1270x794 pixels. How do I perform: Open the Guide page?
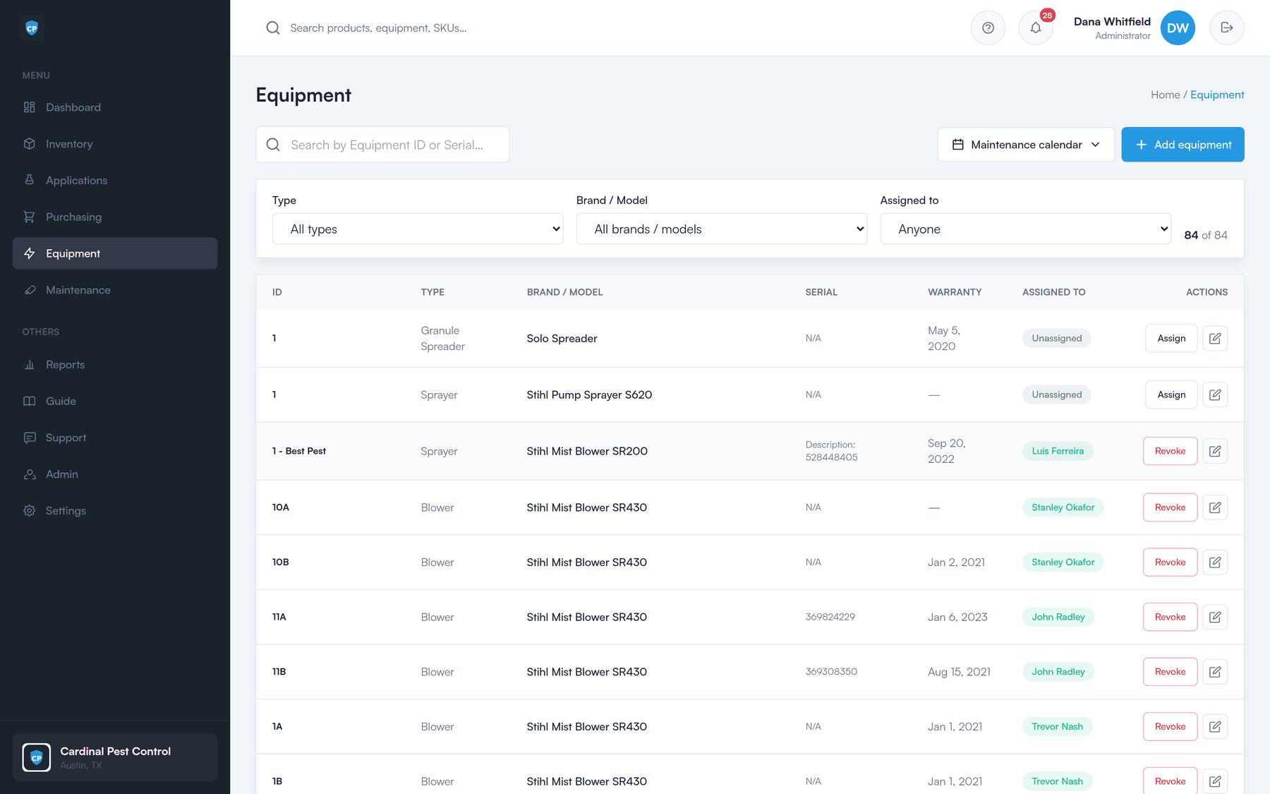click(x=115, y=401)
